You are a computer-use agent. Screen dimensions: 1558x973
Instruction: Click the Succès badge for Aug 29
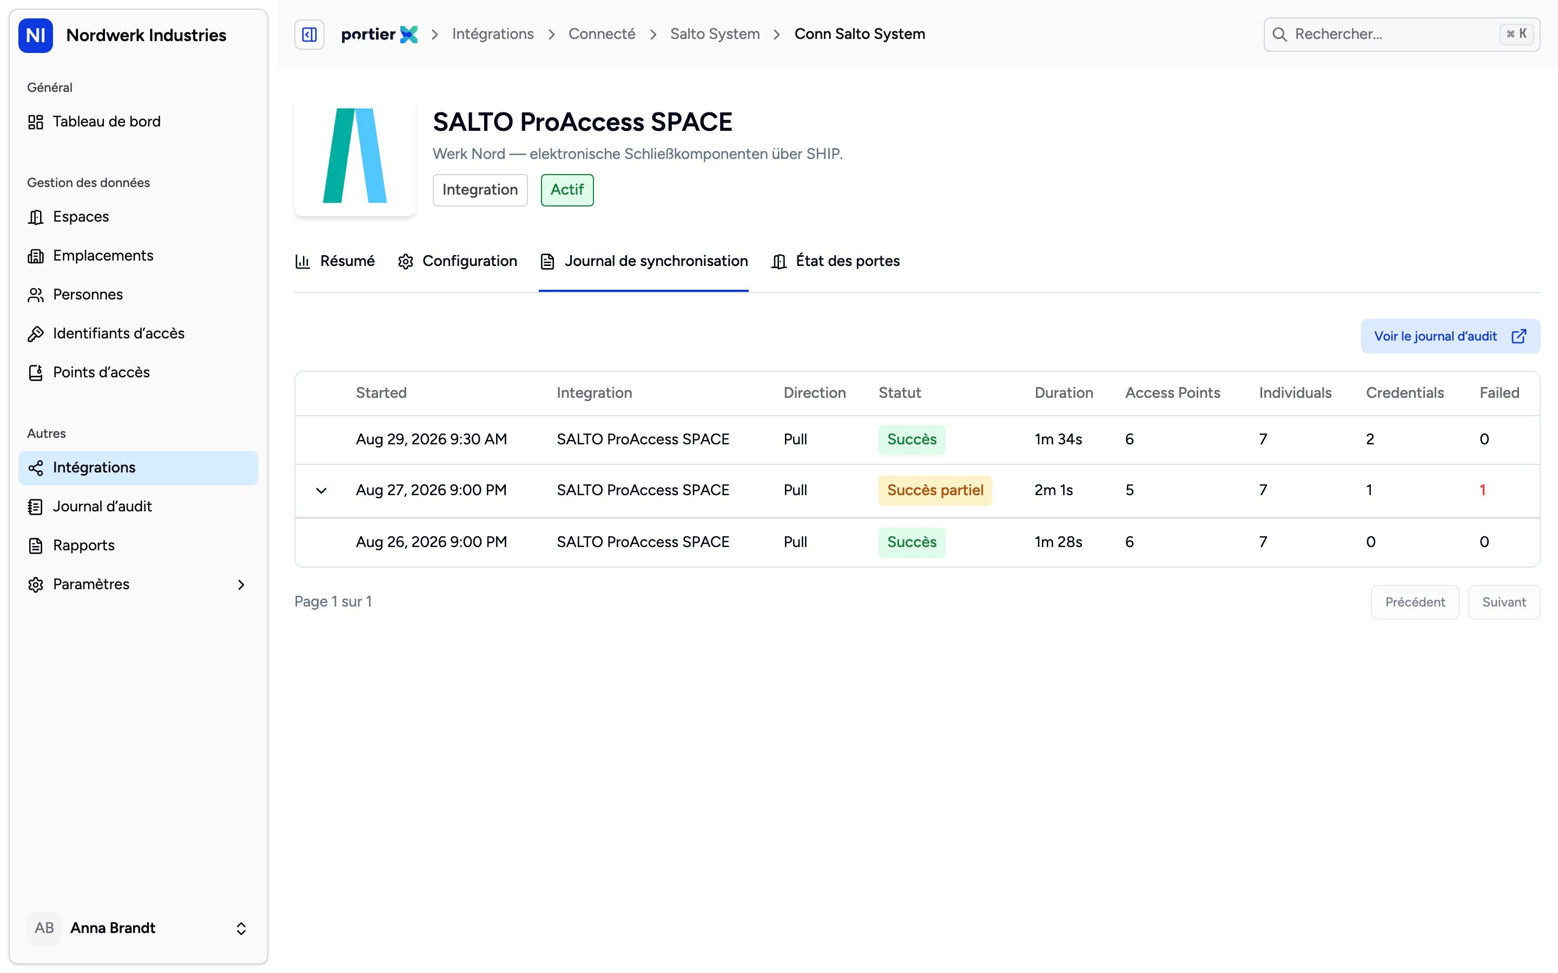912,439
